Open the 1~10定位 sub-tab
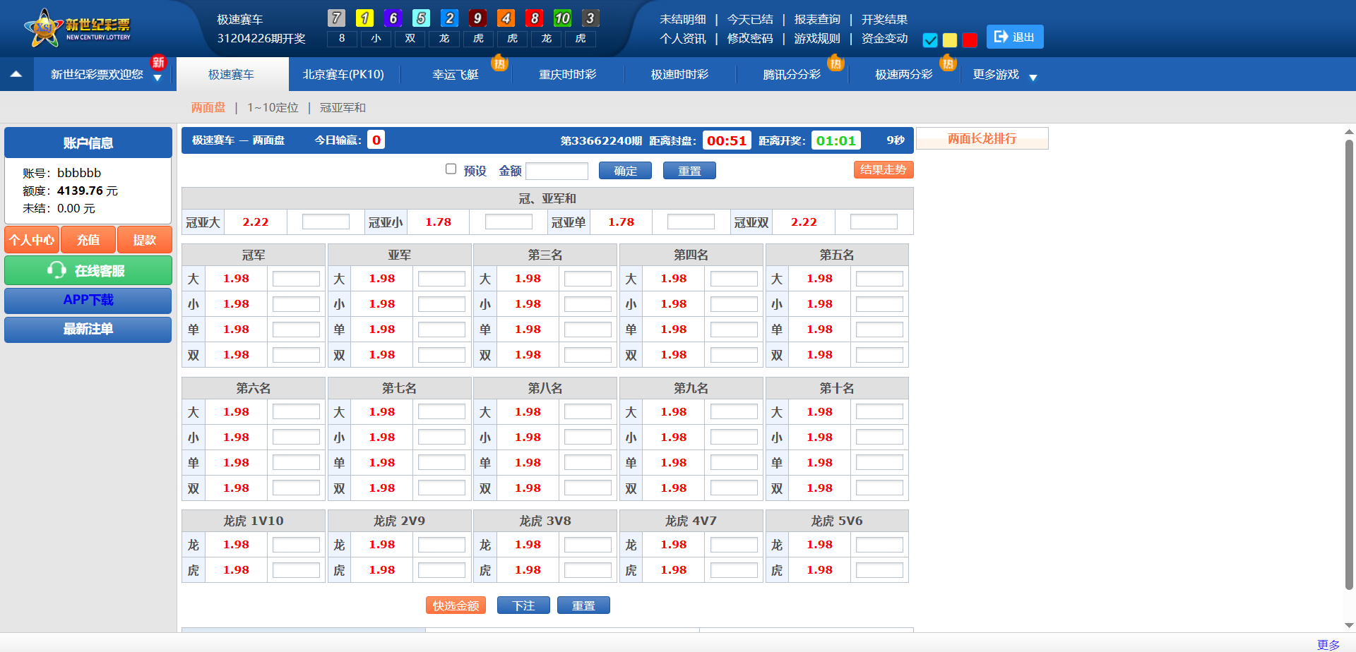The height and width of the screenshot is (652, 1356). pyautogui.click(x=273, y=108)
